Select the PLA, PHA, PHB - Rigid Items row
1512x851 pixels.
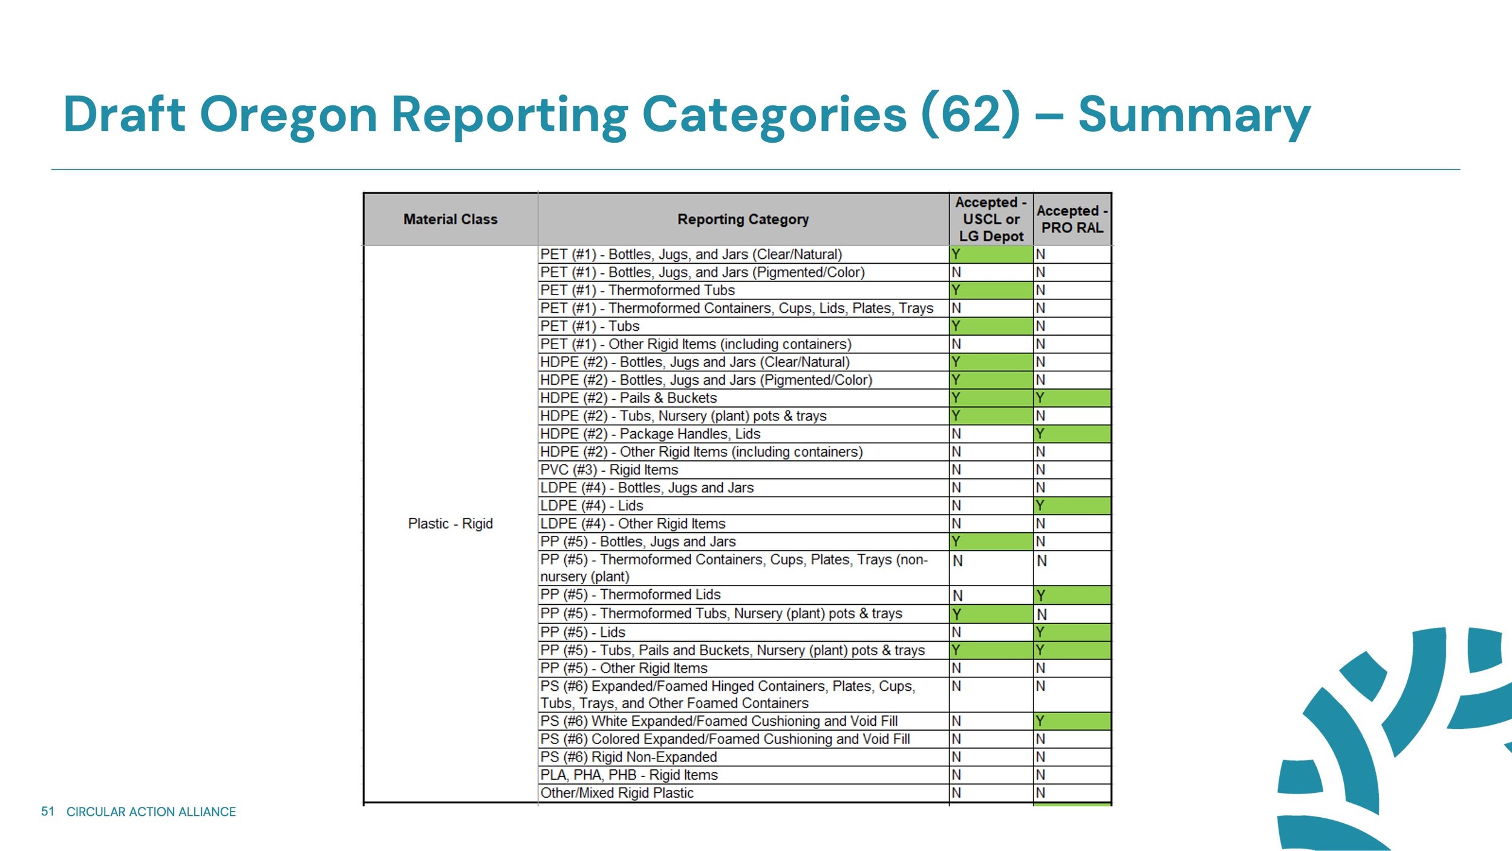[x=629, y=775]
